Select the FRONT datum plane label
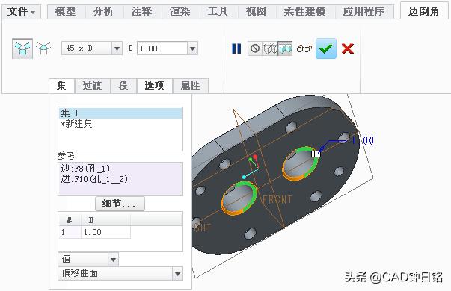 277,199
